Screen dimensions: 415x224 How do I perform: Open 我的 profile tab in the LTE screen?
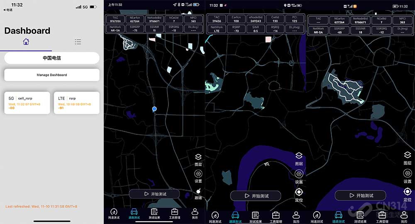(296, 217)
